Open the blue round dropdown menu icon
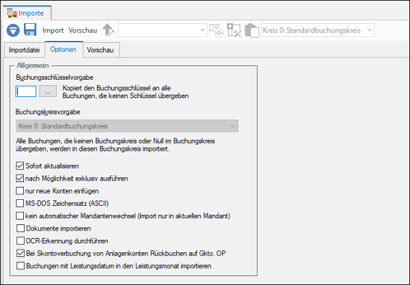 coord(13,30)
